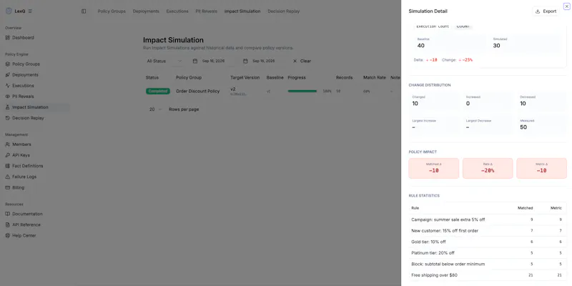
Task: Click the Metric column header in Rule Statistics
Action: pyautogui.click(x=556, y=208)
